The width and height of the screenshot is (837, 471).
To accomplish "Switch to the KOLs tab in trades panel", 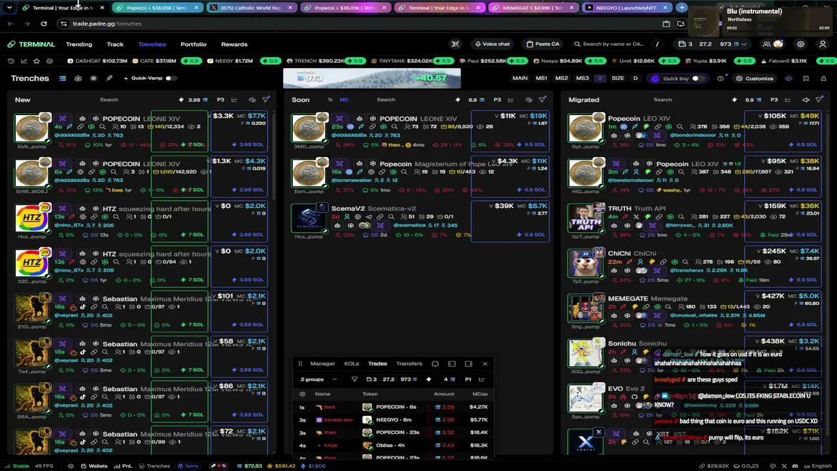I will (x=352, y=364).
